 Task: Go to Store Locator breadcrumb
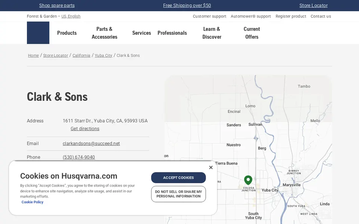click(x=56, y=55)
